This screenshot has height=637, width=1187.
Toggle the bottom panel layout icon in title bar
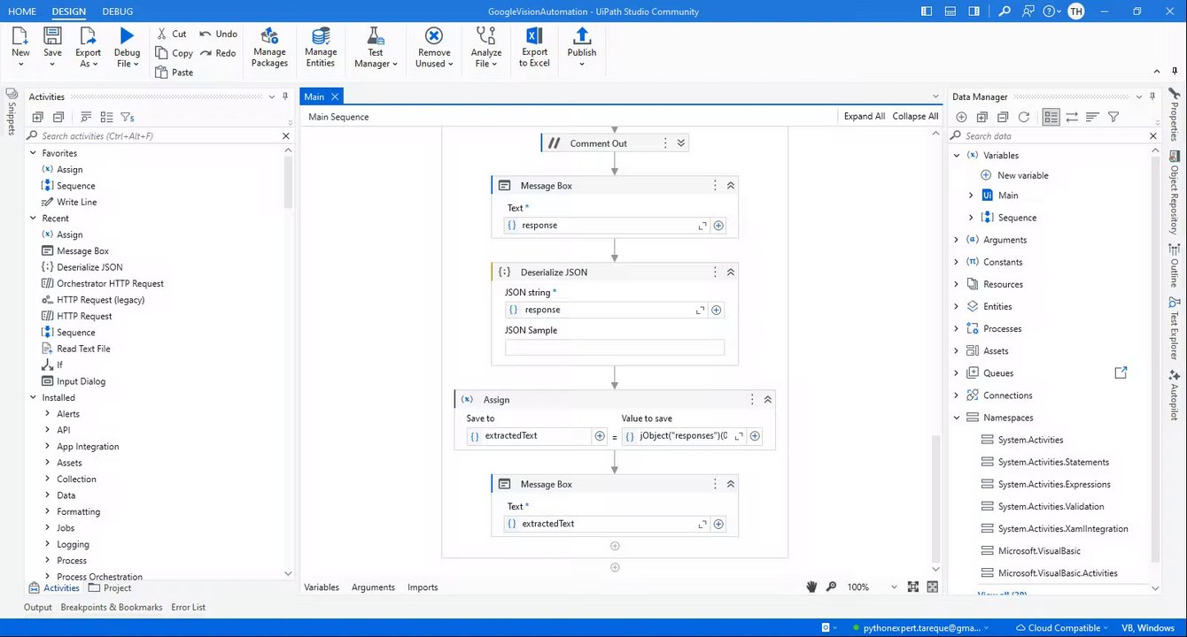click(x=950, y=12)
